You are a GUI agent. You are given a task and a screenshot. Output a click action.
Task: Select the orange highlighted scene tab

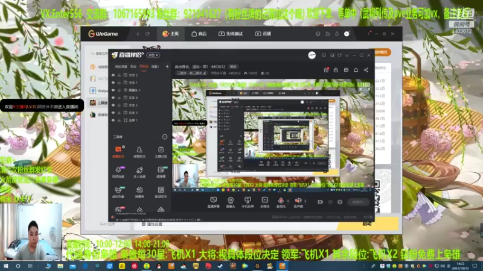(x=144, y=66)
